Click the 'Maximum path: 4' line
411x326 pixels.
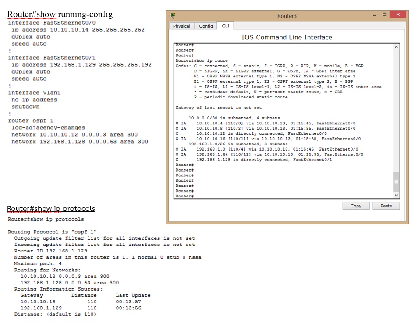[x=38, y=264]
